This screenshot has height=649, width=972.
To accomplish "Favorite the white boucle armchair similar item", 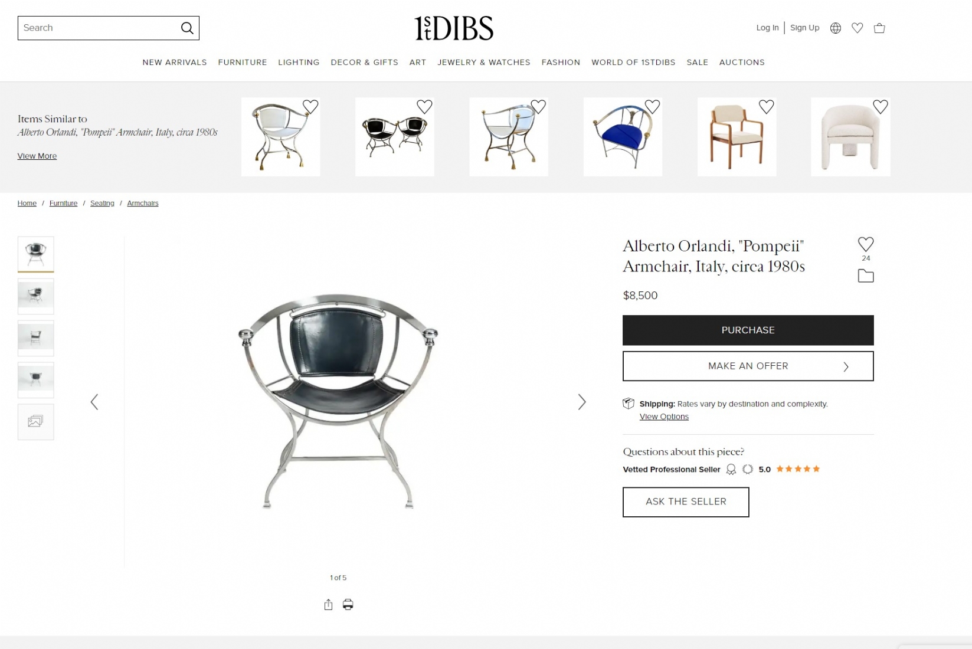I will coord(880,106).
